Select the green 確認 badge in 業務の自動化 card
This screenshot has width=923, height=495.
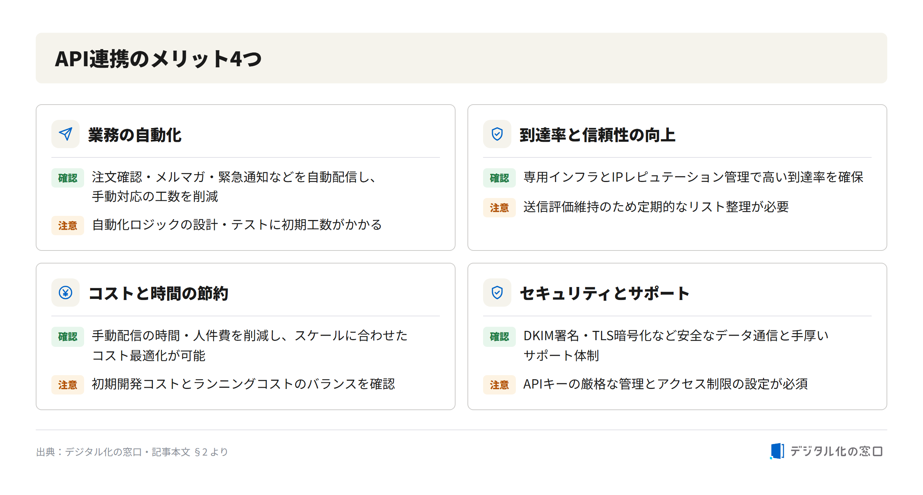(x=68, y=178)
